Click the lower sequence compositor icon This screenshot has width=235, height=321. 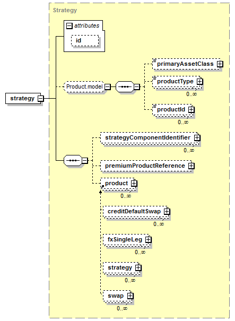tap(73, 160)
